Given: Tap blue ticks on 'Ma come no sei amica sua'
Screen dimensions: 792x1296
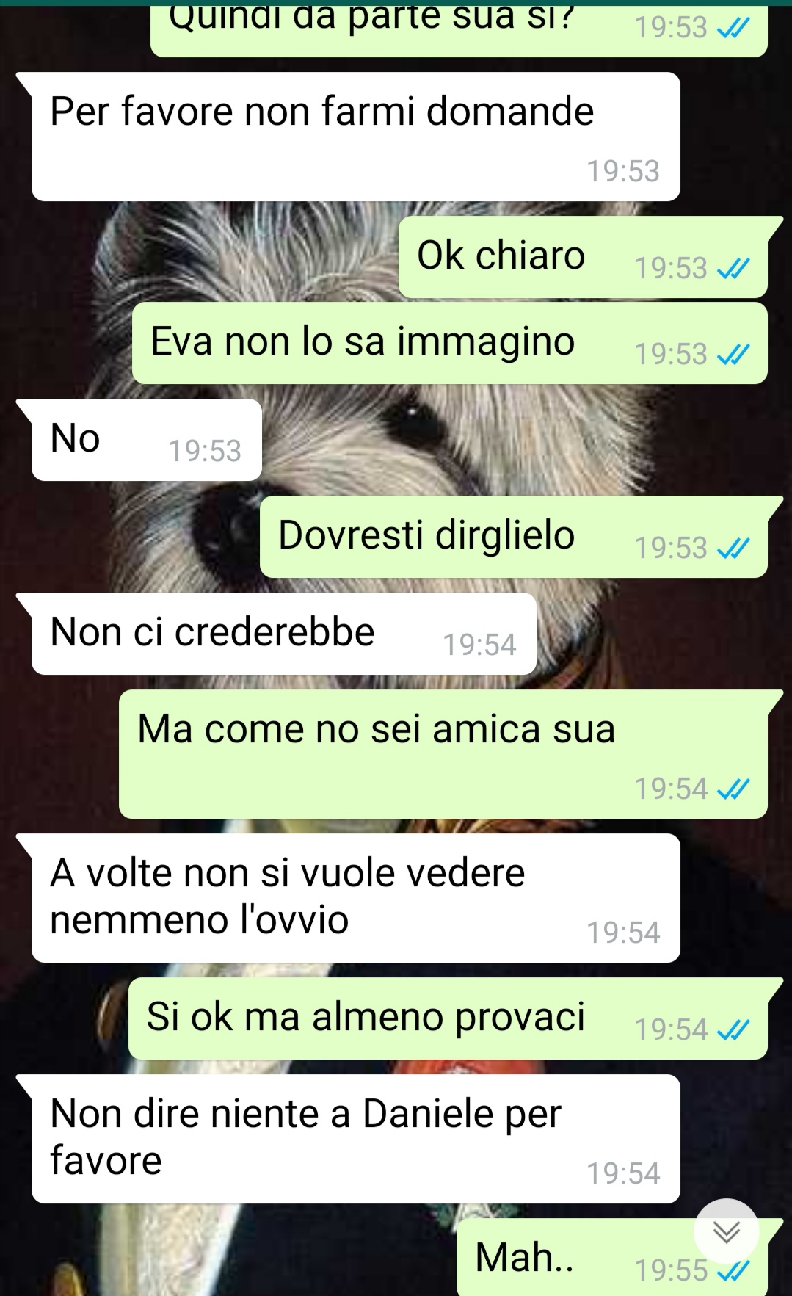Looking at the screenshot, I should coord(733,789).
